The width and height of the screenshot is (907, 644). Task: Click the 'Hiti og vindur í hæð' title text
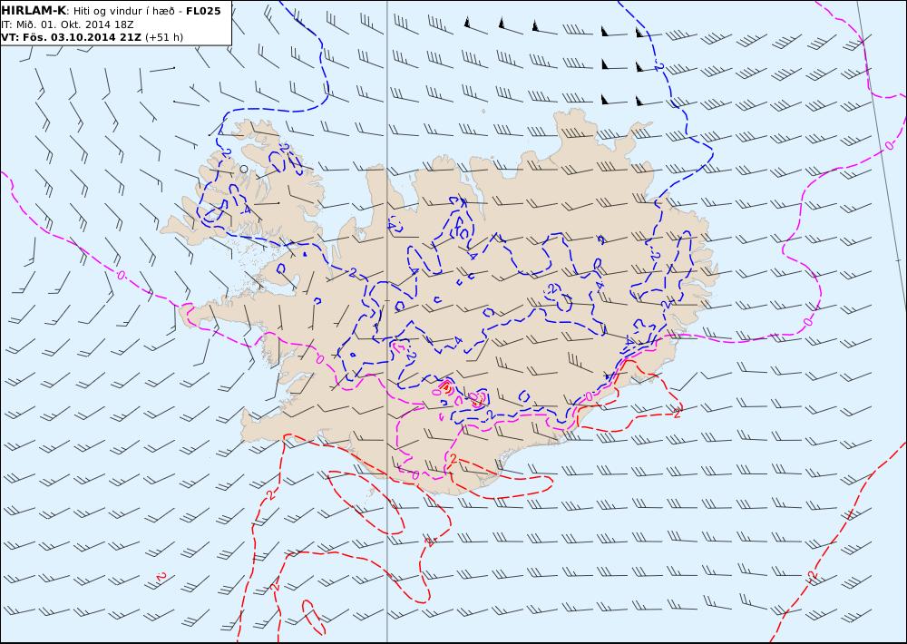pyautogui.click(x=123, y=12)
